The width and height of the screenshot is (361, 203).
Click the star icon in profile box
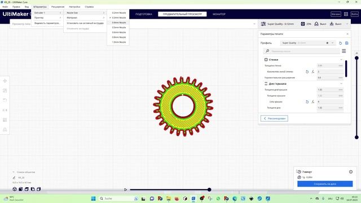click(x=327, y=43)
